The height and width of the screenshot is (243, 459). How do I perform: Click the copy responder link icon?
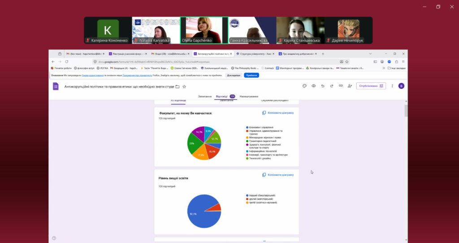click(341, 86)
